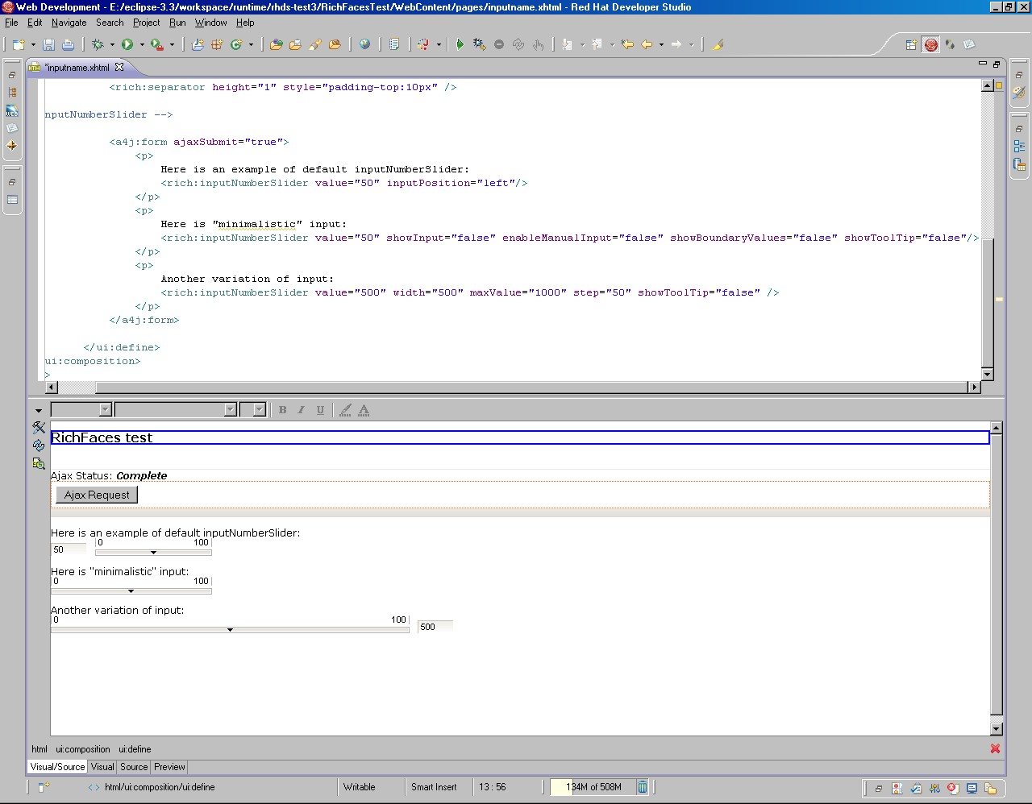This screenshot has width=1032, height=804.
Task: Click the web browser globe icon
Action: point(364,44)
